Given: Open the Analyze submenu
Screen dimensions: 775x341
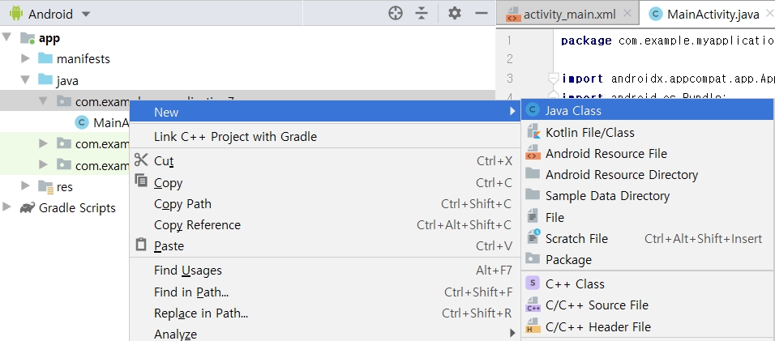Looking at the screenshot, I should [x=325, y=334].
